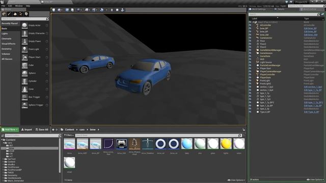The height and width of the screenshot is (183, 326).
Task: Open World Outliner View Options dropdown
Action: (x=315, y=179)
